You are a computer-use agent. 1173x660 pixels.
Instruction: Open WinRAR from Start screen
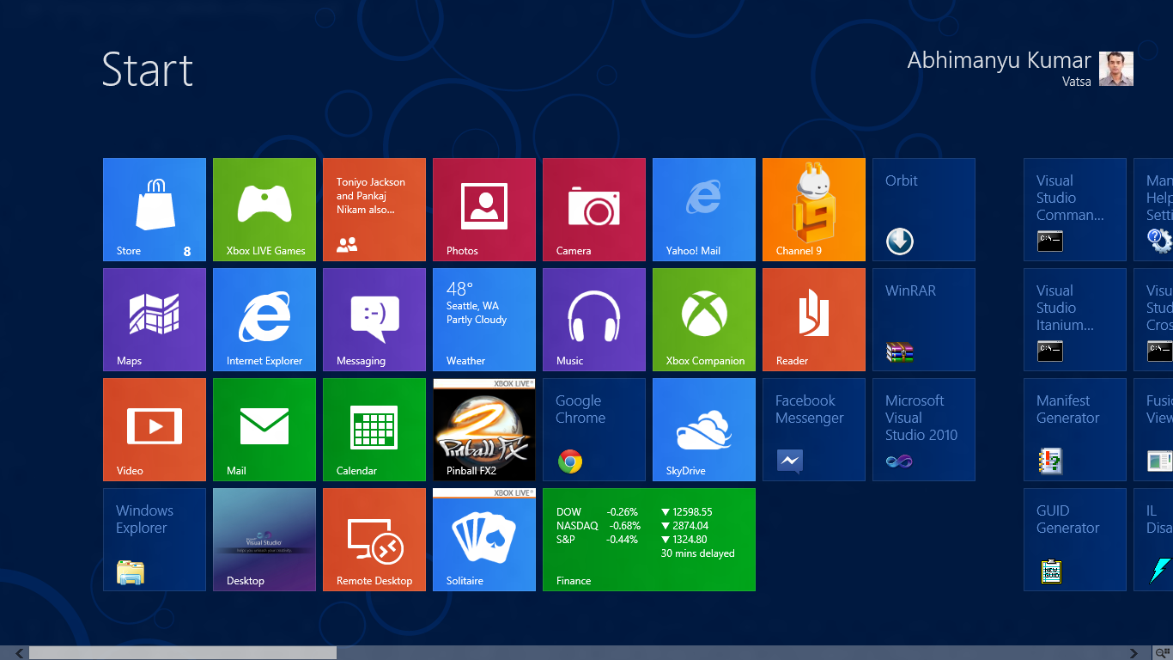(924, 320)
